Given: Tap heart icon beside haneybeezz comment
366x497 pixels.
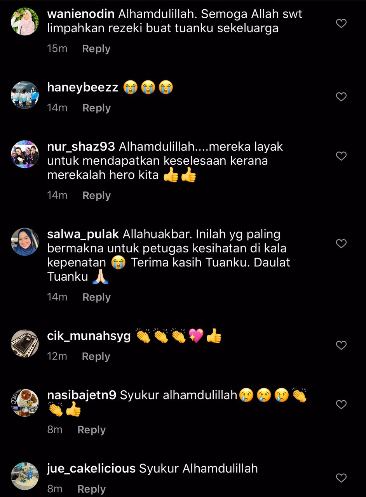Looking at the screenshot, I should [341, 97].
